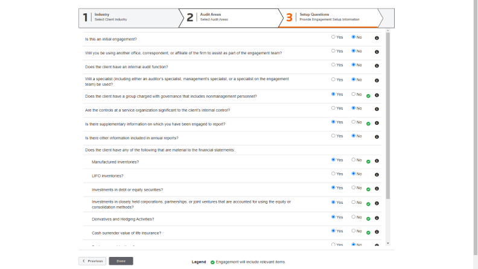Click info icon for service organization controls
The width and height of the screenshot is (478, 269).
377,109
